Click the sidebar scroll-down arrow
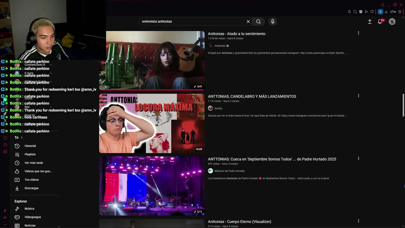Image resolution: width=405 pixels, height=228 pixels. point(59,226)
